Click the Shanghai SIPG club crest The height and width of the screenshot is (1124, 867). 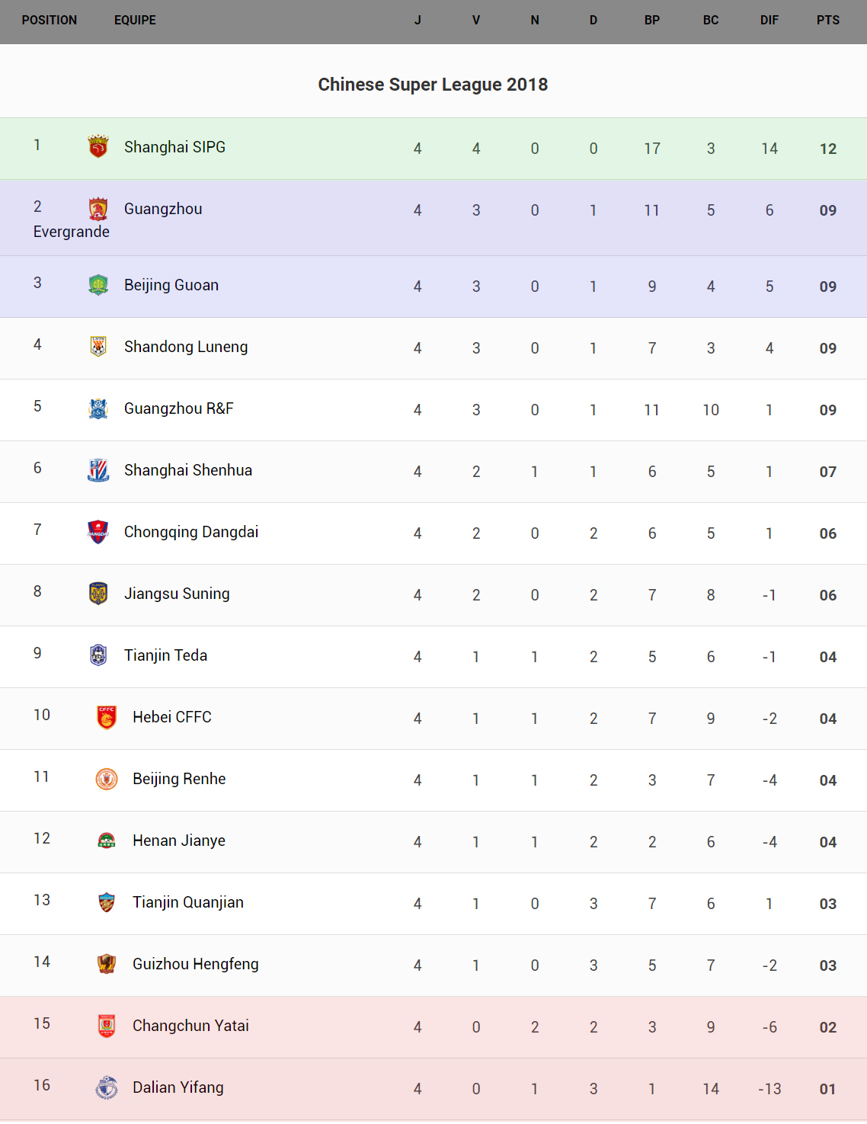click(x=98, y=146)
